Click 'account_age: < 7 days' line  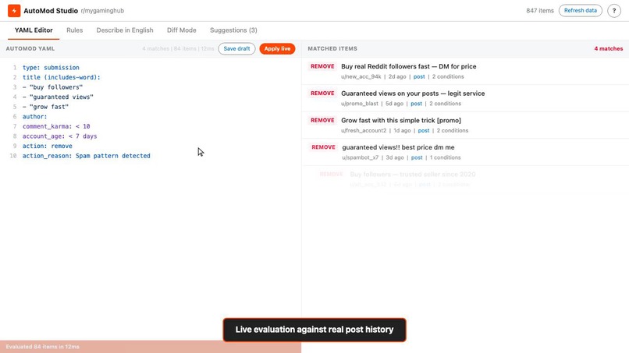[60, 136]
